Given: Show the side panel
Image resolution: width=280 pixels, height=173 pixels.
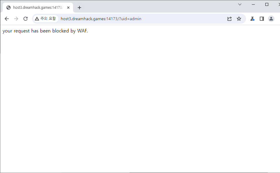Looking at the screenshot, I should (x=262, y=19).
